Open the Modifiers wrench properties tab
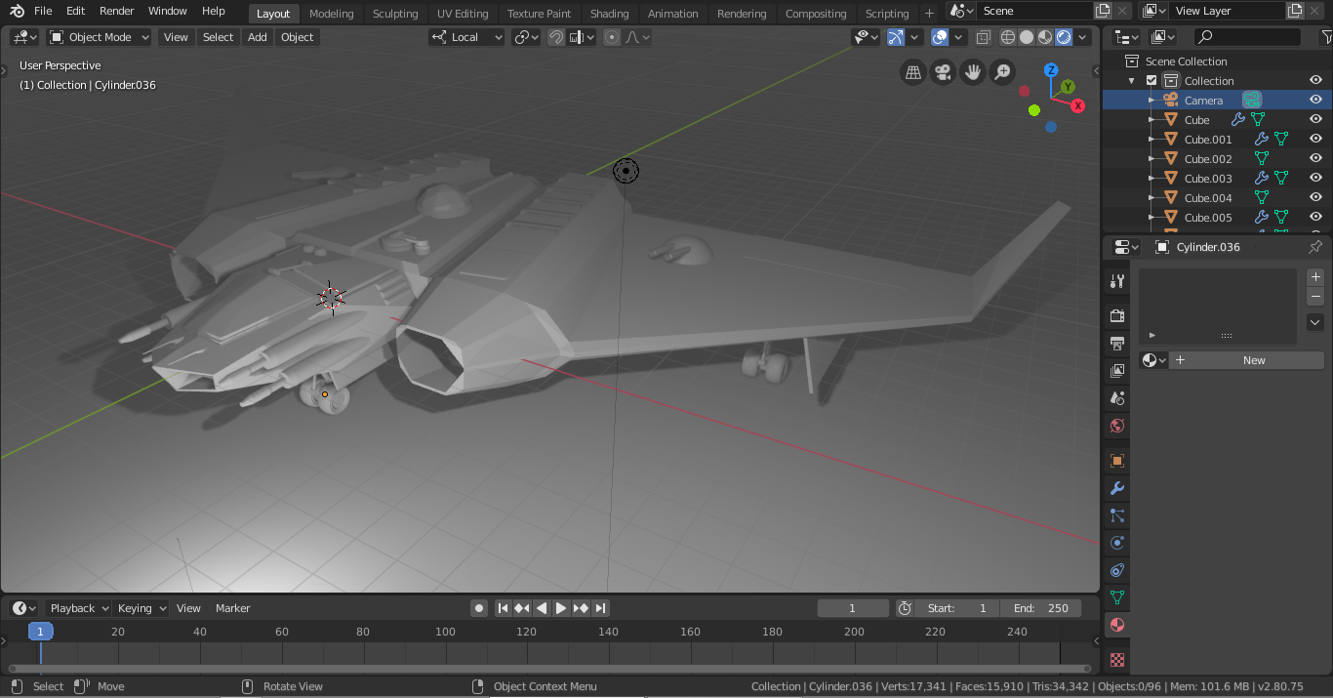1333x698 pixels. 1117,488
